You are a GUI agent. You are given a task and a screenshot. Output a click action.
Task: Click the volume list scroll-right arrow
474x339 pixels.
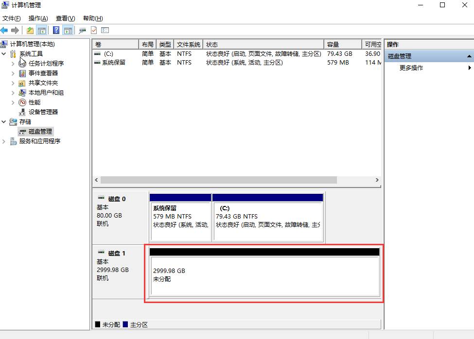(x=377, y=180)
